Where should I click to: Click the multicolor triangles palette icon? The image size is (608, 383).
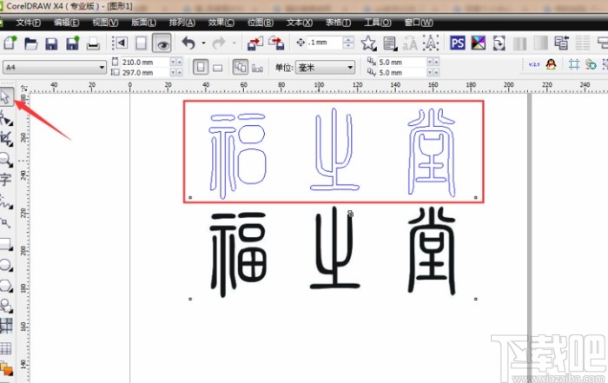(478, 43)
